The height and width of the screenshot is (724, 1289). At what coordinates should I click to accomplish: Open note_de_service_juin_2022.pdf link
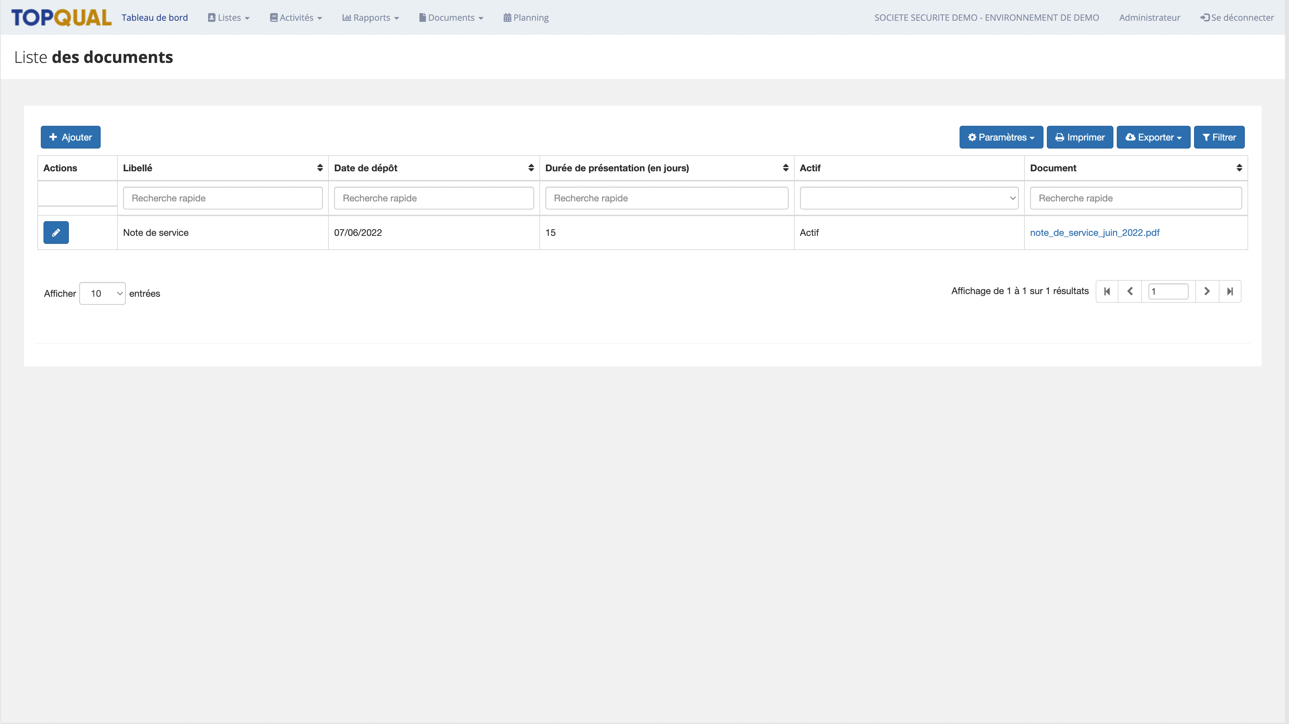[x=1094, y=233]
